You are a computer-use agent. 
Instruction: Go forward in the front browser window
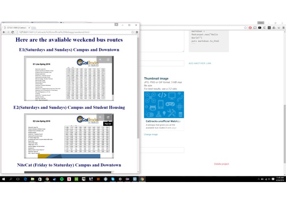pos(8,32)
